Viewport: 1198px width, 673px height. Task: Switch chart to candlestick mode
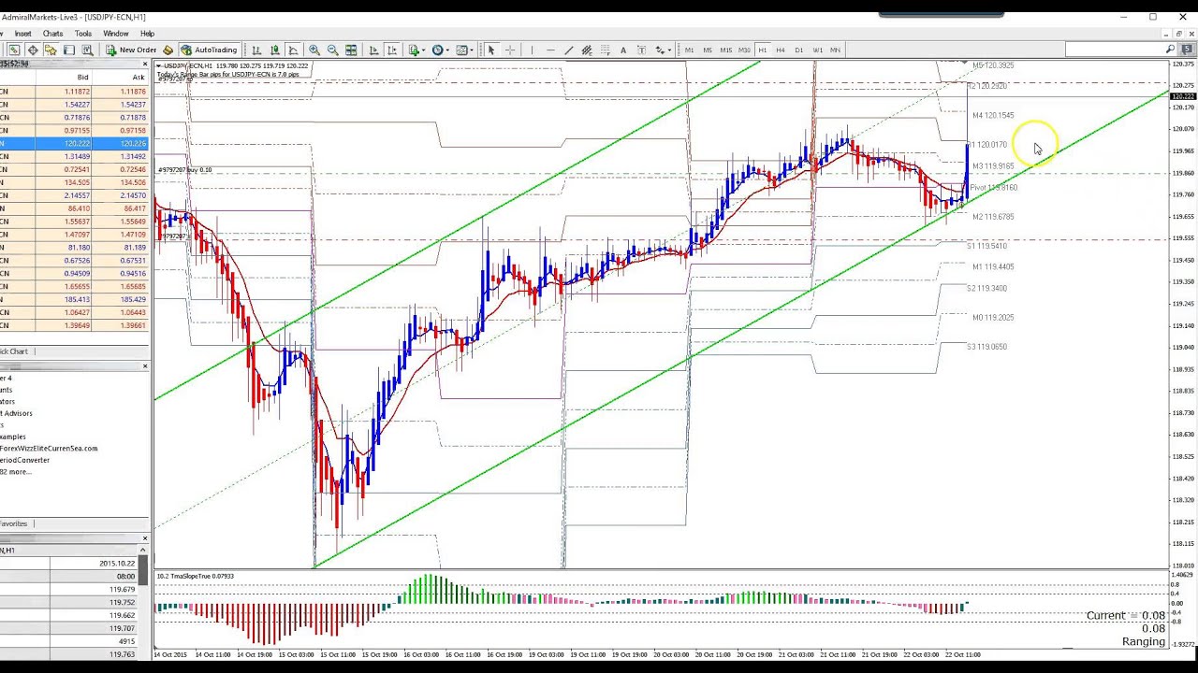tap(275, 50)
